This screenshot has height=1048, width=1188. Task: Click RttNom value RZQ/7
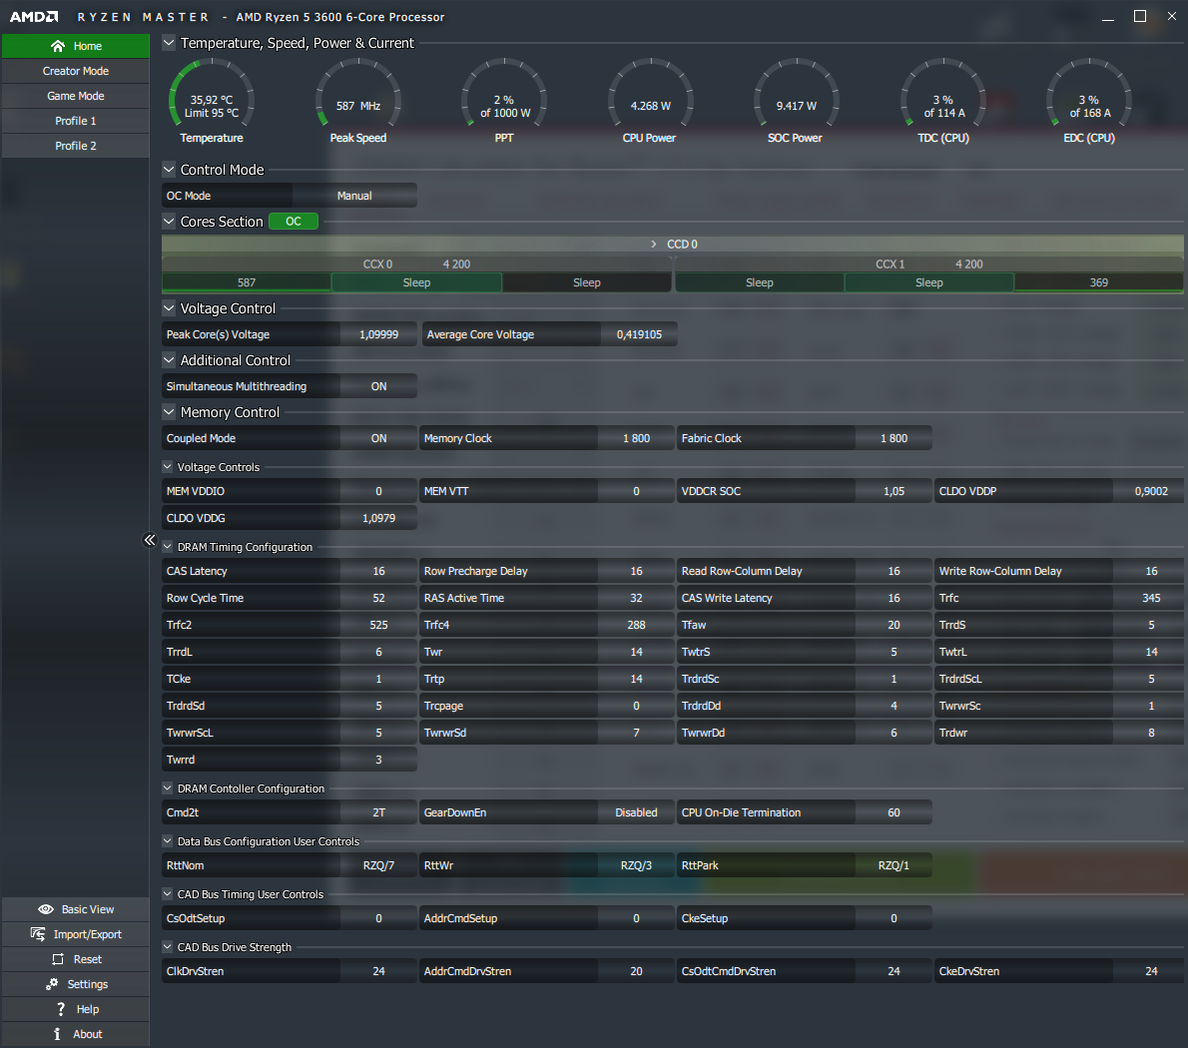(378, 865)
